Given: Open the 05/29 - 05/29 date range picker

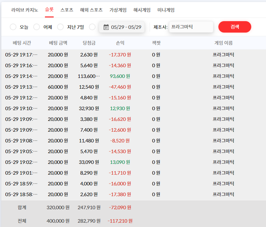Looking at the screenshot, I should (122, 27).
